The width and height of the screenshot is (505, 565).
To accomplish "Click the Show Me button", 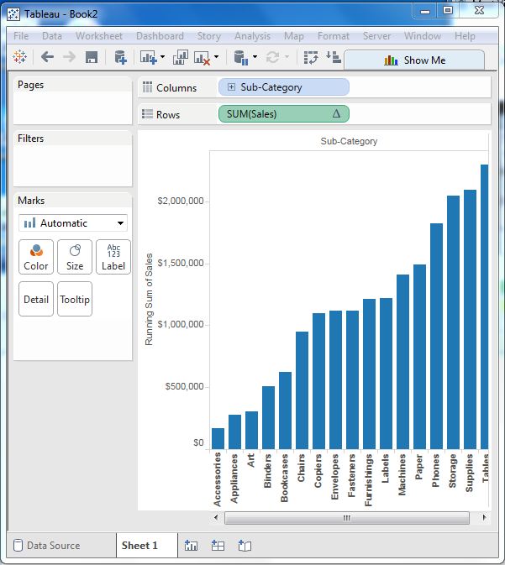I will (x=414, y=60).
